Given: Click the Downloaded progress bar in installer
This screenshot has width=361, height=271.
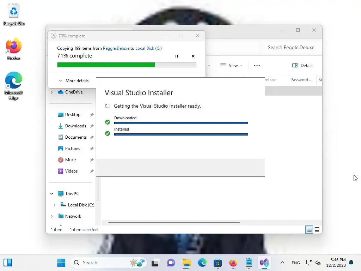Looking at the screenshot, I should [x=181, y=123].
